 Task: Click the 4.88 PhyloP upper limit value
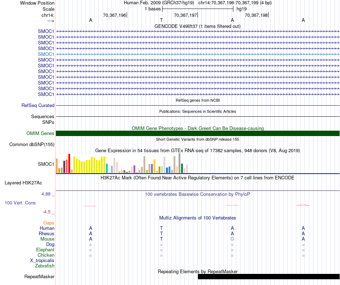pyautogui.click(x=46, y=194)
